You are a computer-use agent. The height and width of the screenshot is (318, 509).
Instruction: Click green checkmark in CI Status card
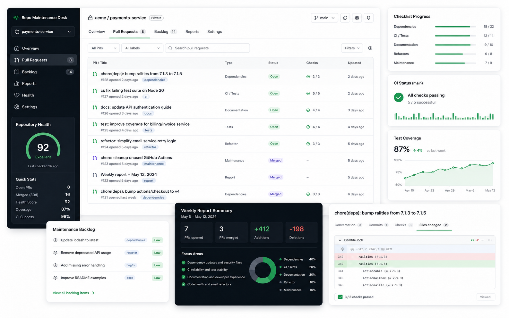point(399,97)
